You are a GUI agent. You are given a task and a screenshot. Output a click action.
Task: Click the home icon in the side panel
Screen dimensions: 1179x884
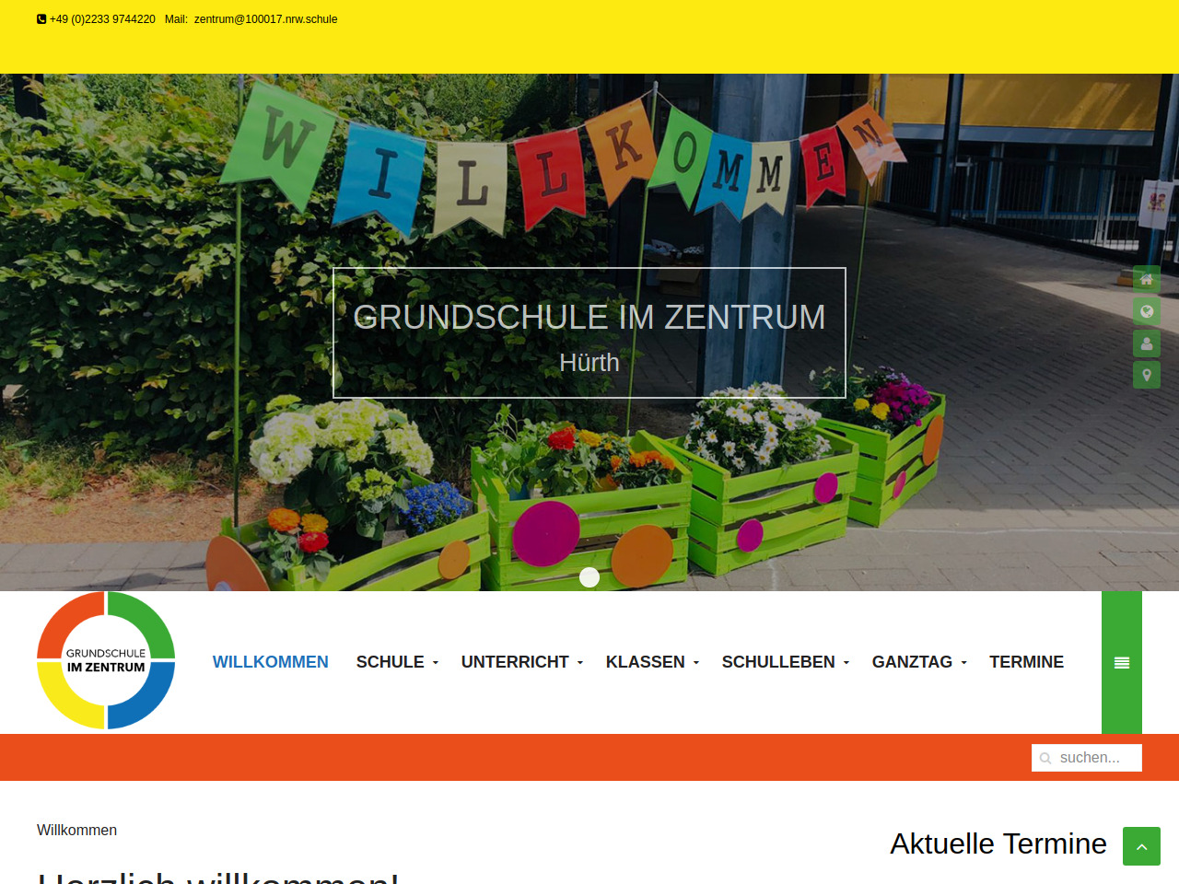pyautogui.click(x=1147, y=279)
